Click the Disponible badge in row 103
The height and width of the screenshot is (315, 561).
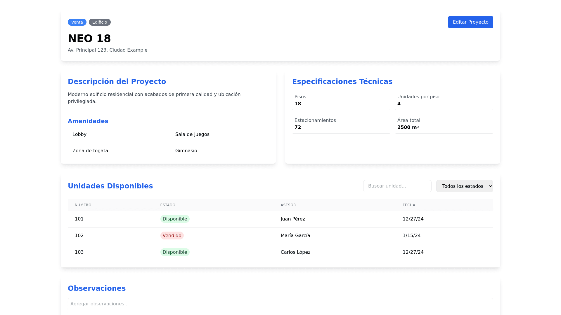pyautogui.click(x=175, y=252)
